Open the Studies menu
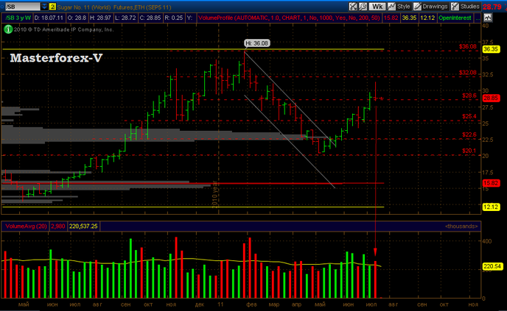 tap(469, 6)
